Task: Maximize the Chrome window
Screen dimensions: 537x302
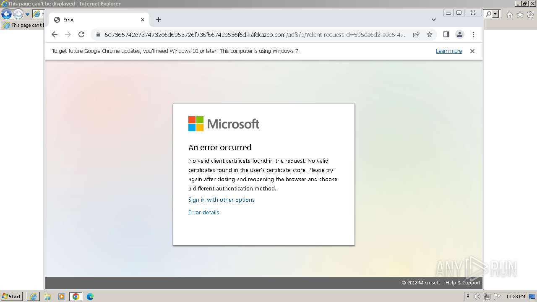Action: click(459, 13)
